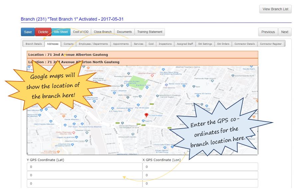Switch to the Coid tab

(x=151, y=44)
